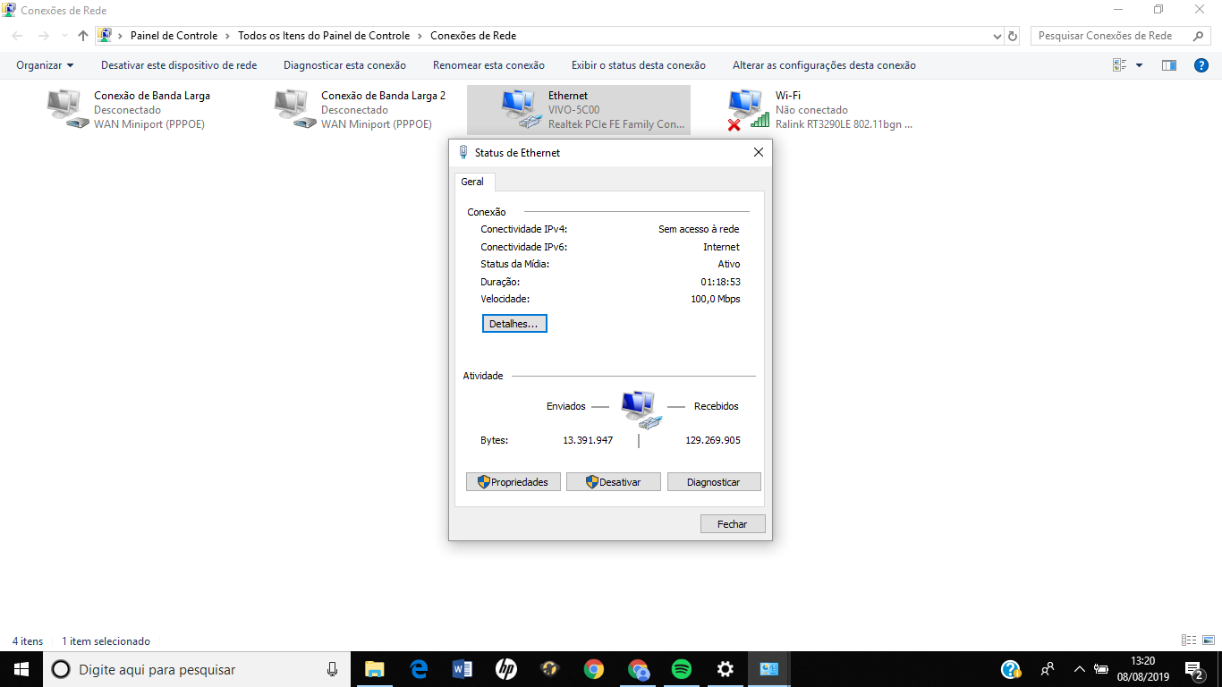Click Desativar este dispositivo de rede
The width and height of the screenshot is (1222, 687).
[179, 65]
